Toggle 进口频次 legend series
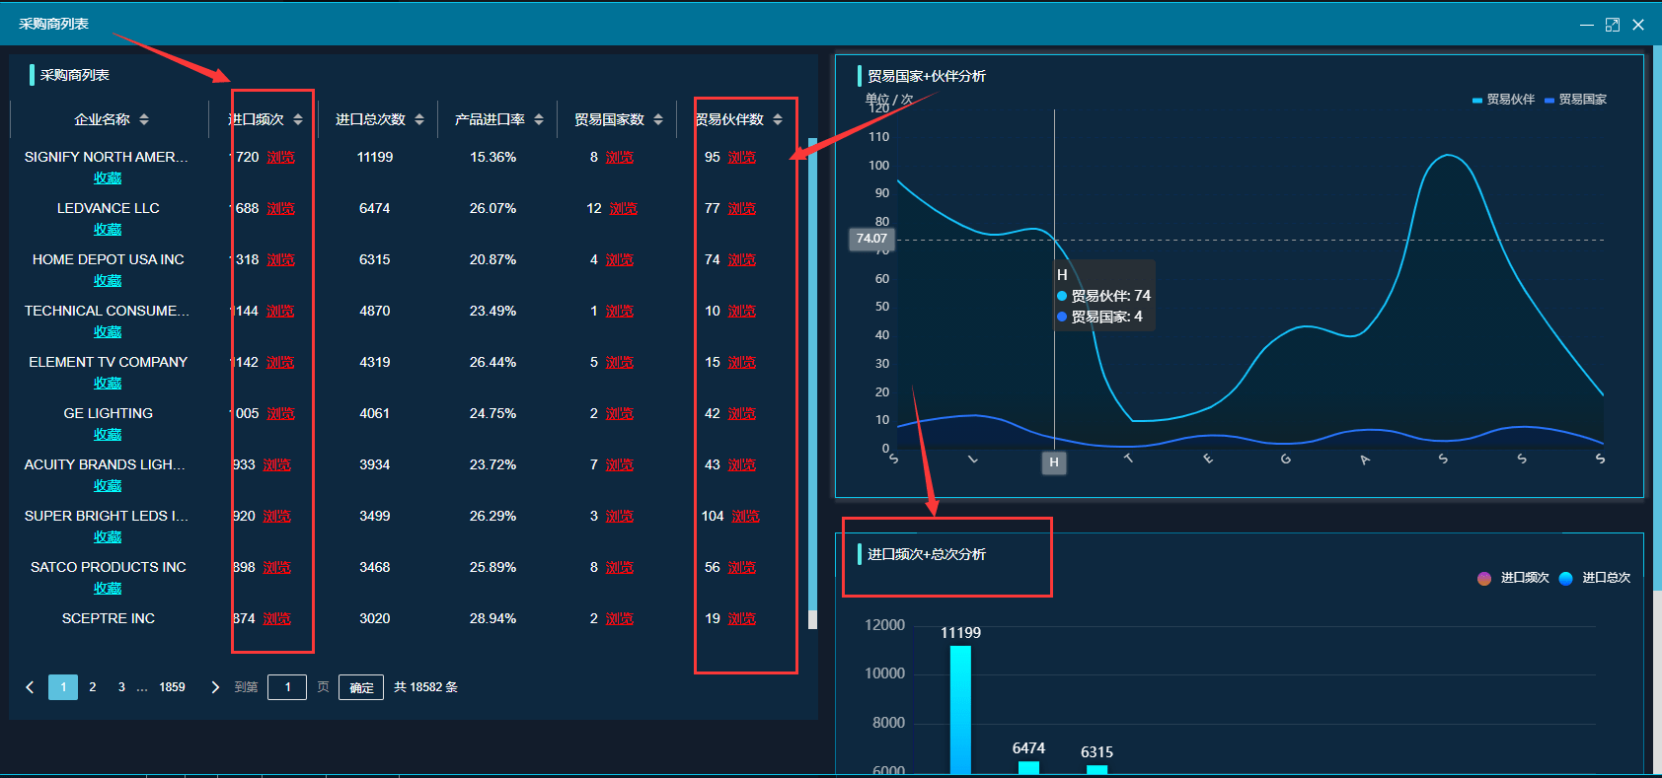Viewport: 1662px width, 778px height. click(x=1513, y=578)
